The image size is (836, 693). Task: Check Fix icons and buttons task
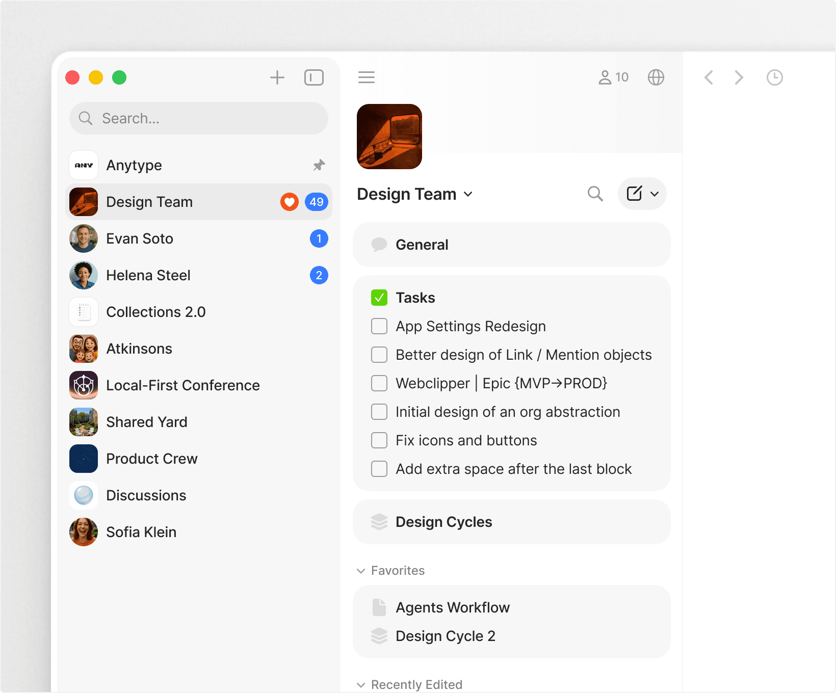[379, 440]
